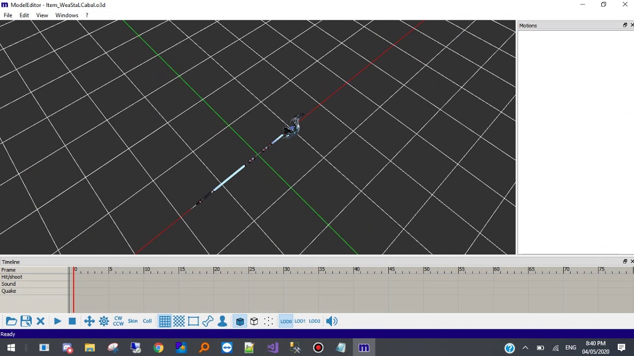Select the Quake timeline row label
The width and height of the screenshot is (634, 356).
click(x=9, y=291)
